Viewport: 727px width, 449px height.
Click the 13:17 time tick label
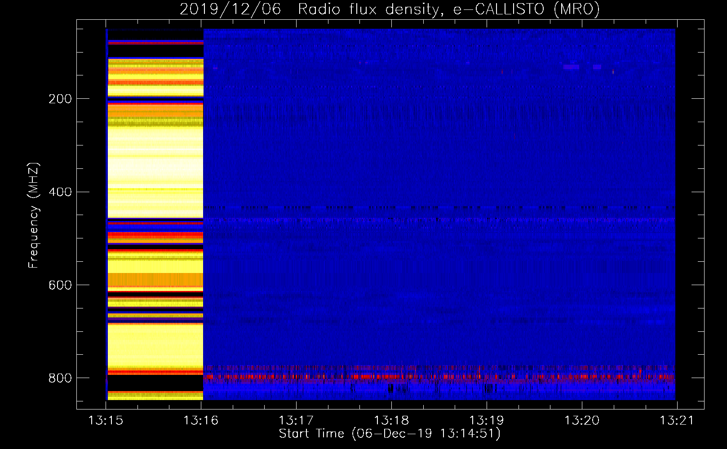point(296,420)
